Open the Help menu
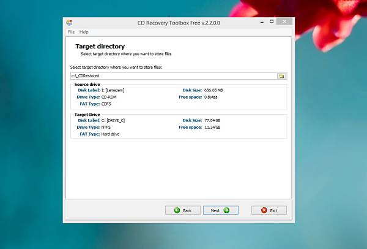367x249 pixels. point(84,32)
